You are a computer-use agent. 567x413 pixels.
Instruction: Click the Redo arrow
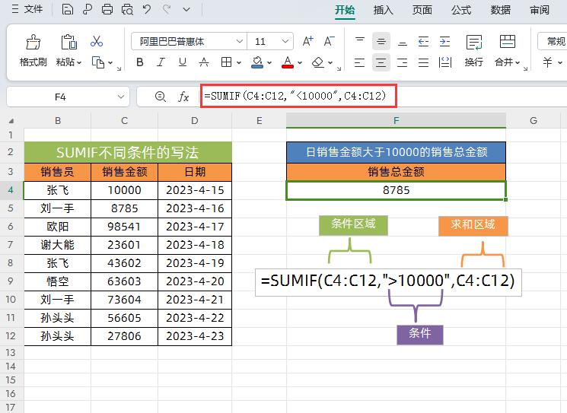click(x=167, y=9)
